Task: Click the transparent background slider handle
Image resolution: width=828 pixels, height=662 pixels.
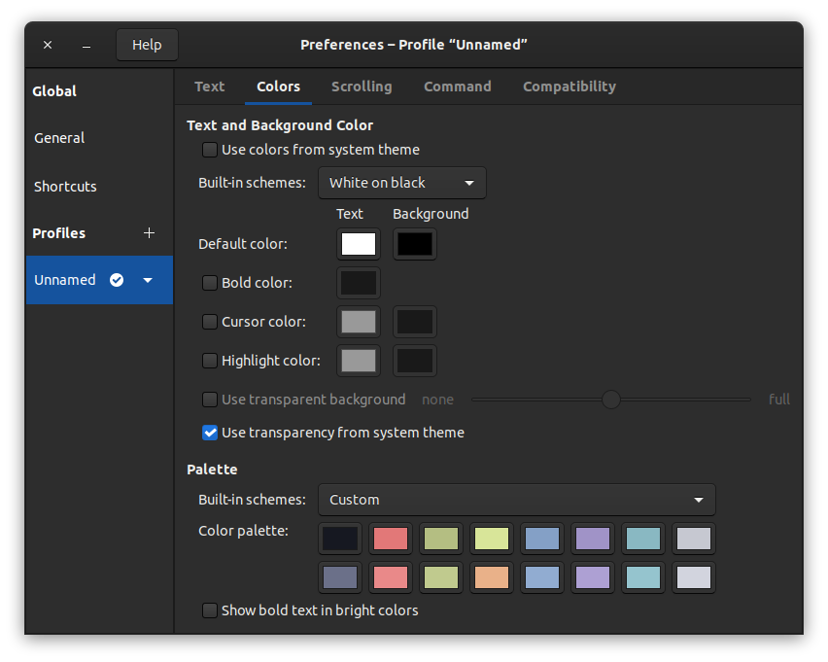Action: [x=610, y=400]
